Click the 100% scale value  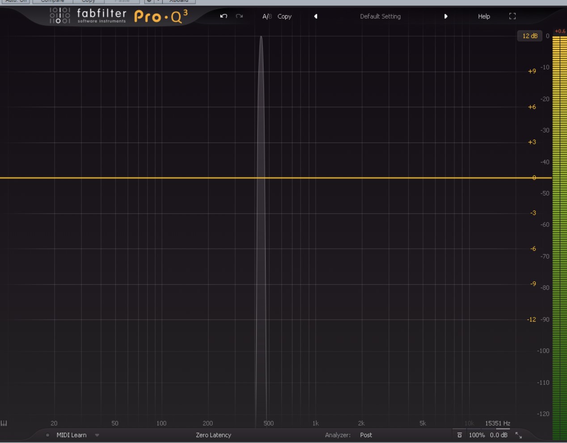(477, 435)
